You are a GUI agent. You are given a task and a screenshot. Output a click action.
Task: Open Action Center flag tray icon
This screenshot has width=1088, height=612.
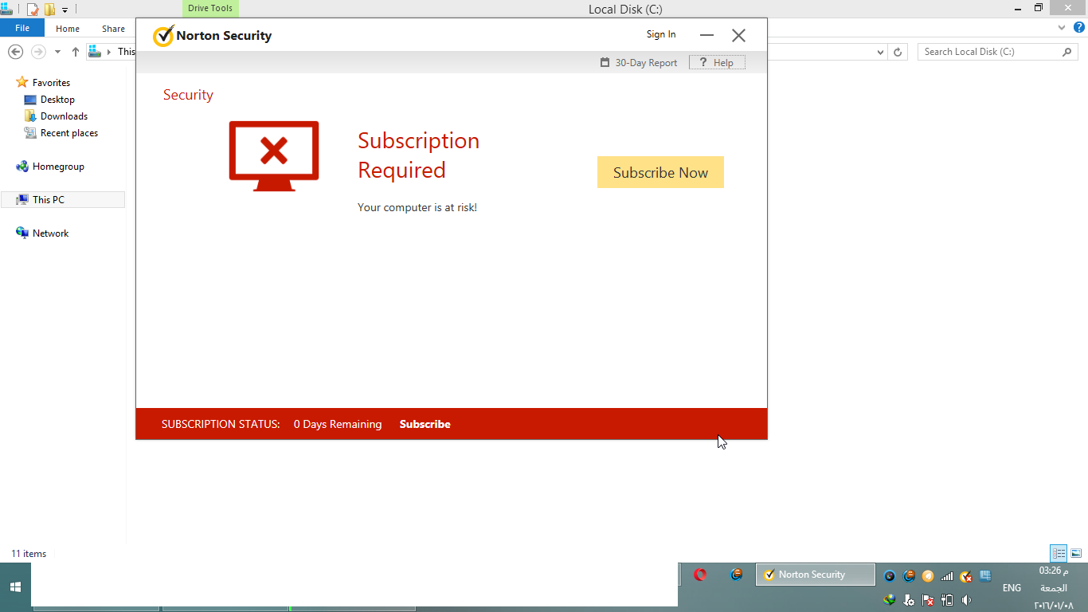928,600
